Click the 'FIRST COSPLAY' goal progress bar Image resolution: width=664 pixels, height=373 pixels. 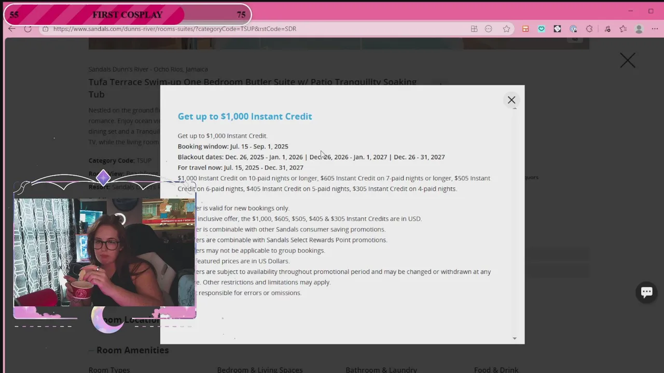tap(128, 15)
